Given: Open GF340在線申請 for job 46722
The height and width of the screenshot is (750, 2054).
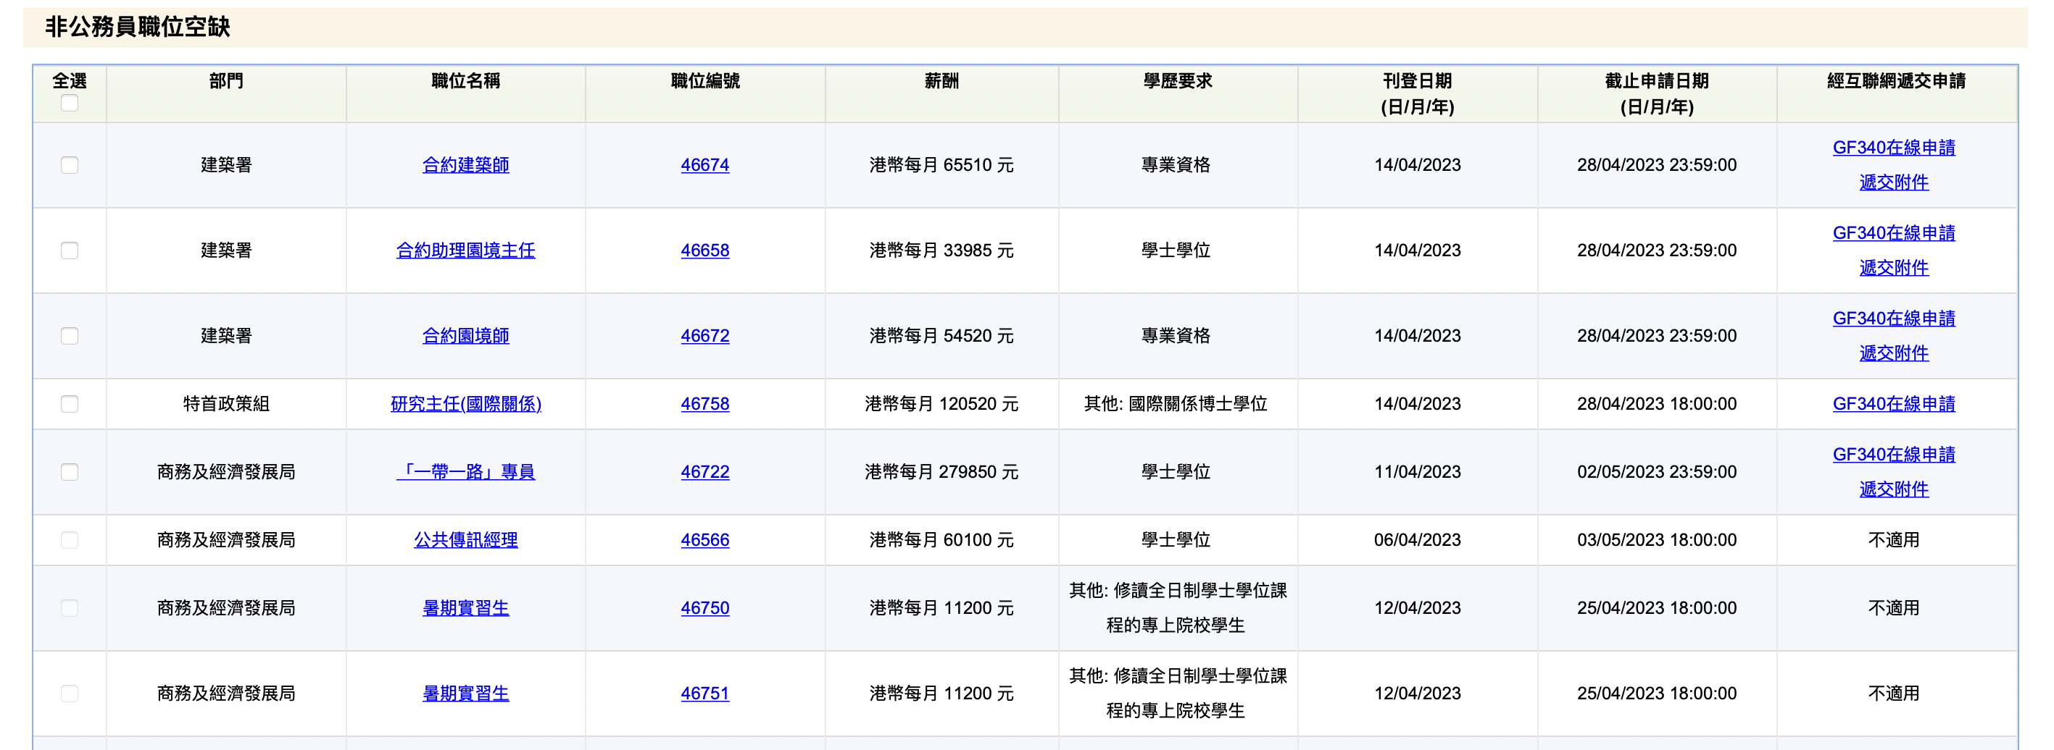Looking at the screenshot, I should coord(1894,454).
